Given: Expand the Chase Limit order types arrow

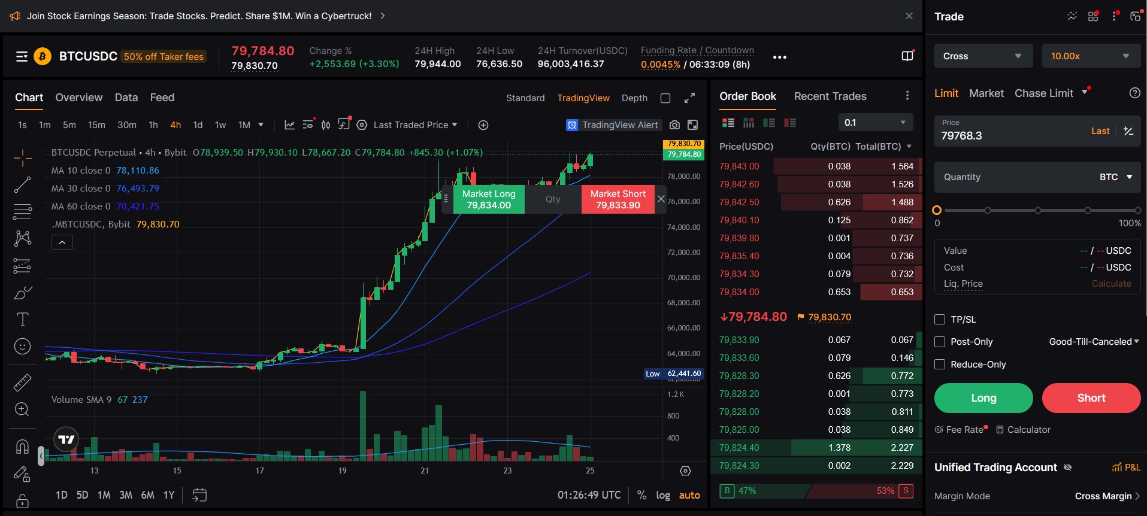Looking at the screenshot, I should 1084,93.
